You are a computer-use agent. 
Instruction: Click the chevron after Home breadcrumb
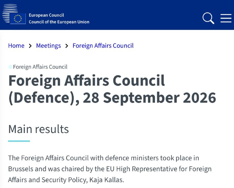coord(30,46)
